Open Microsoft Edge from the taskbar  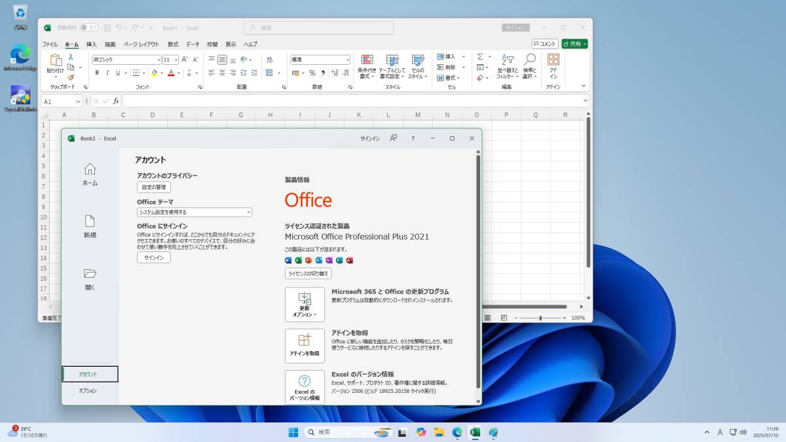[457, 432]
